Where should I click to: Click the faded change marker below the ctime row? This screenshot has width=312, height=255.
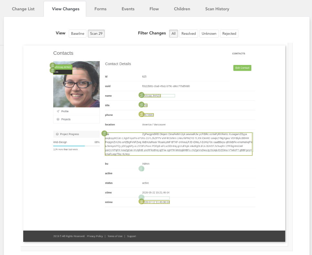141,197
